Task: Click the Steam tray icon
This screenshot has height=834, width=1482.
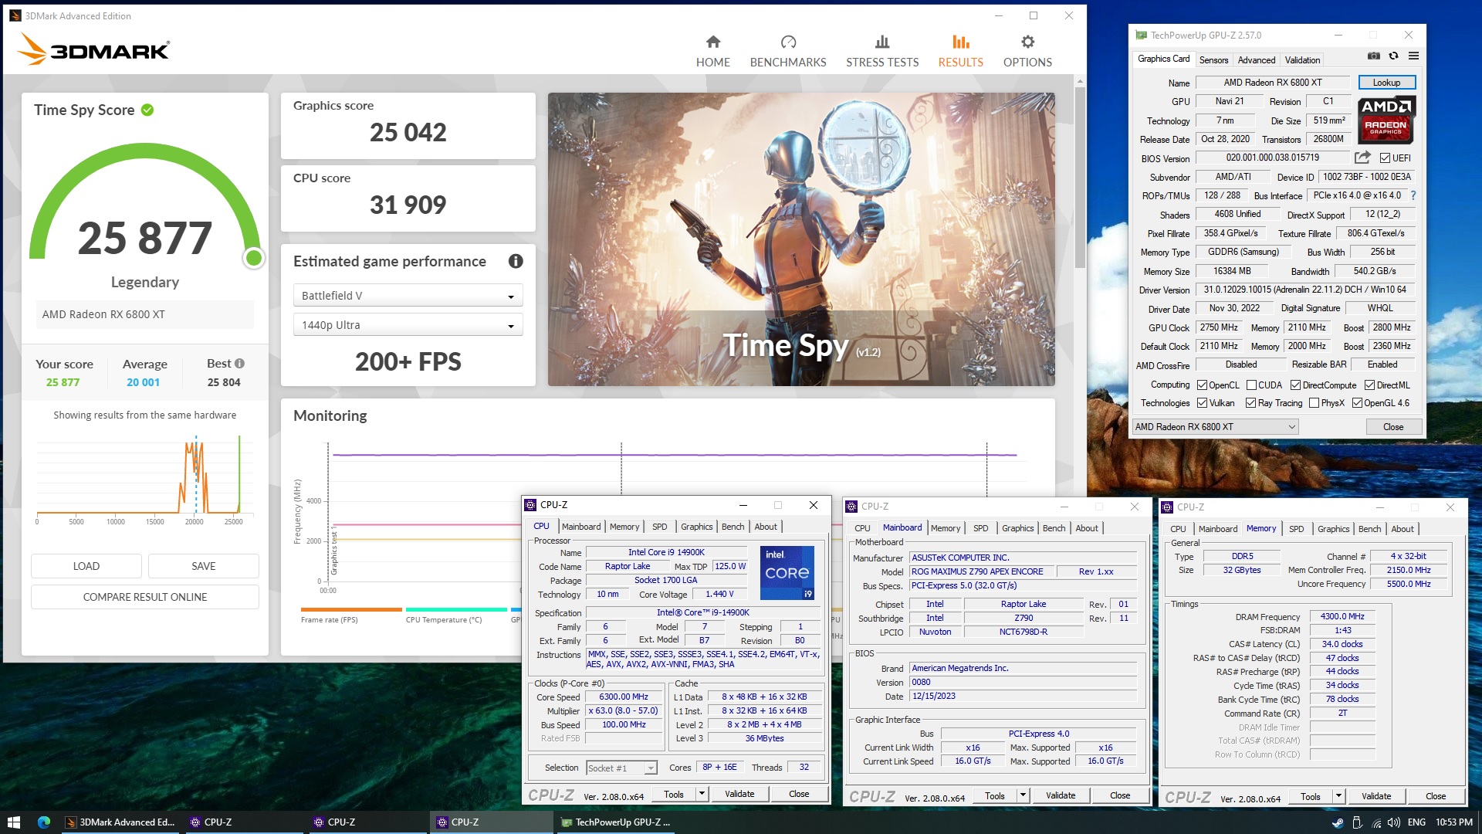Action: (x=1338, y=822)
